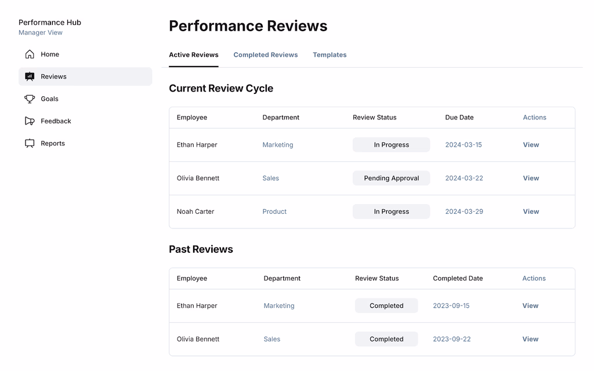View Noah Carter's review
Image resolution: width=594 pixels, height=371 pixels.
(x=531, y=211)
